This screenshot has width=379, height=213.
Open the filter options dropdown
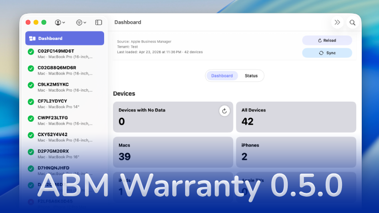(81, 22)
